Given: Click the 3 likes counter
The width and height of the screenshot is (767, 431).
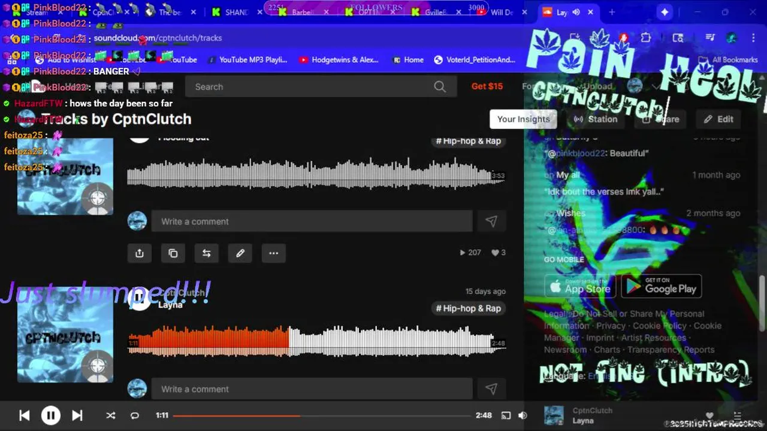Looking at the screenshot, I should pyautogui.click(x=499, y=253).
